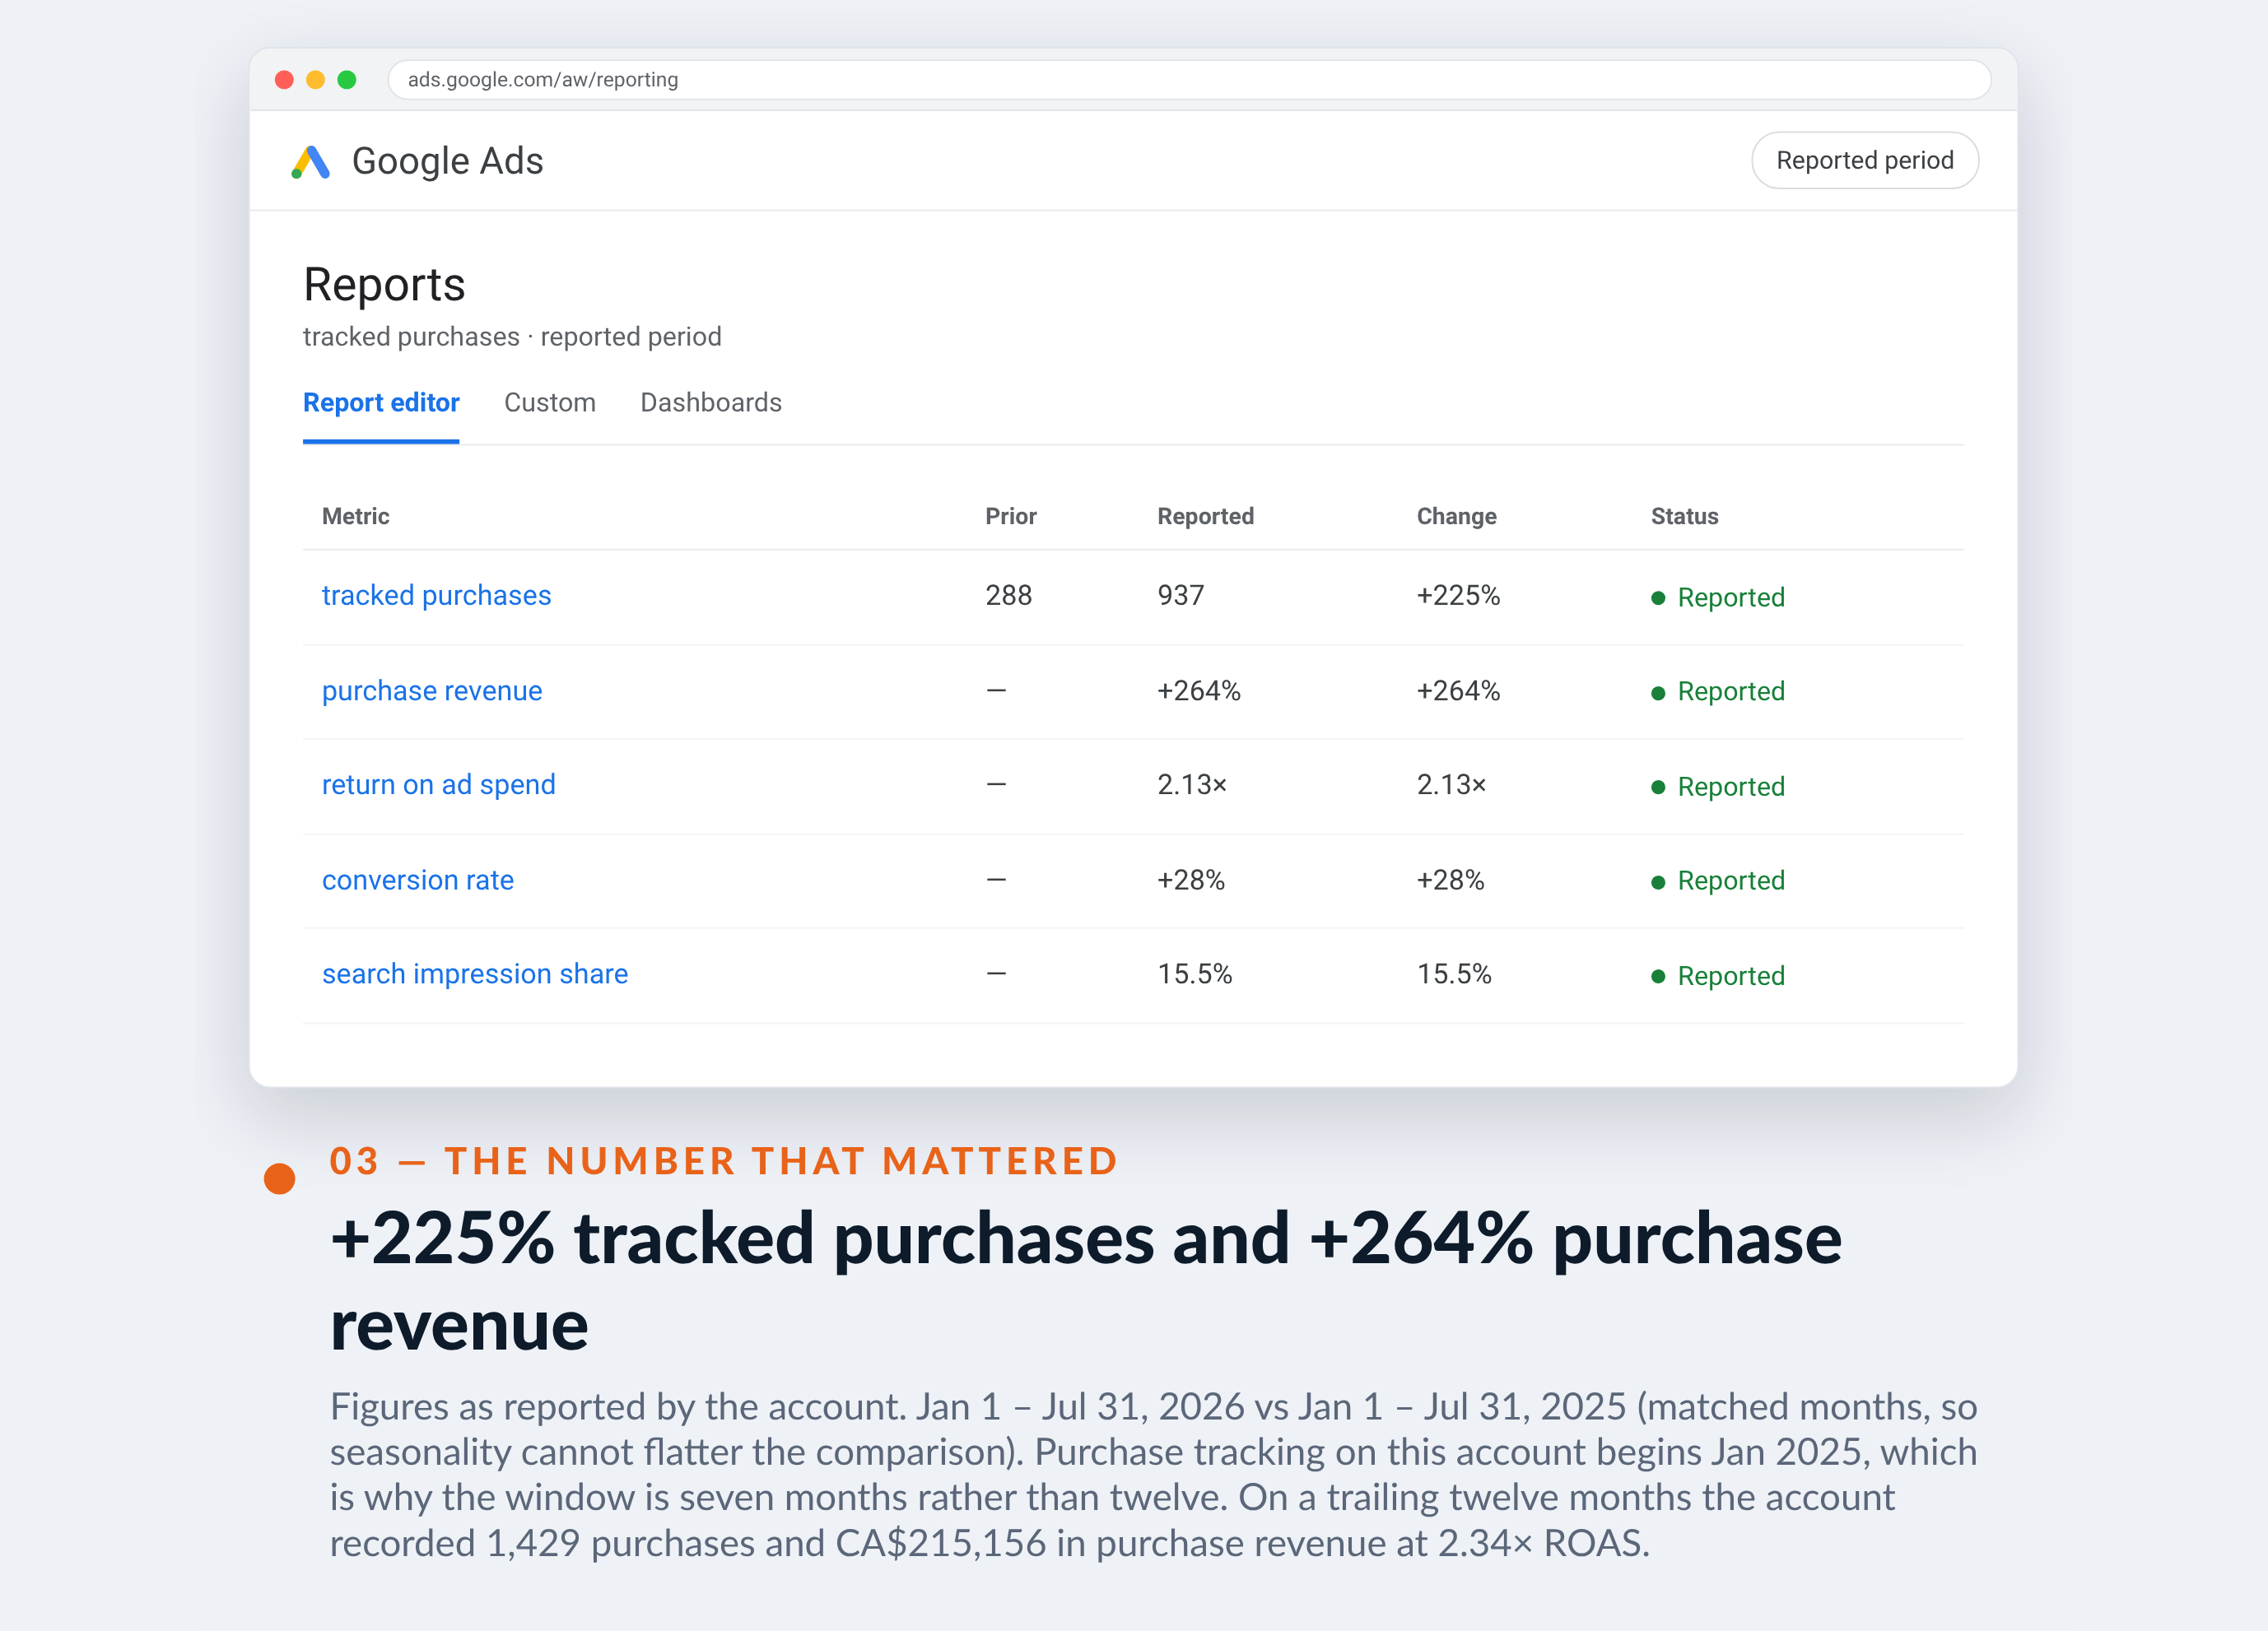Click the Google Ads title text
This screenshot has width=2268, height=1631.
pyautogui.click(x=447, y=161)
